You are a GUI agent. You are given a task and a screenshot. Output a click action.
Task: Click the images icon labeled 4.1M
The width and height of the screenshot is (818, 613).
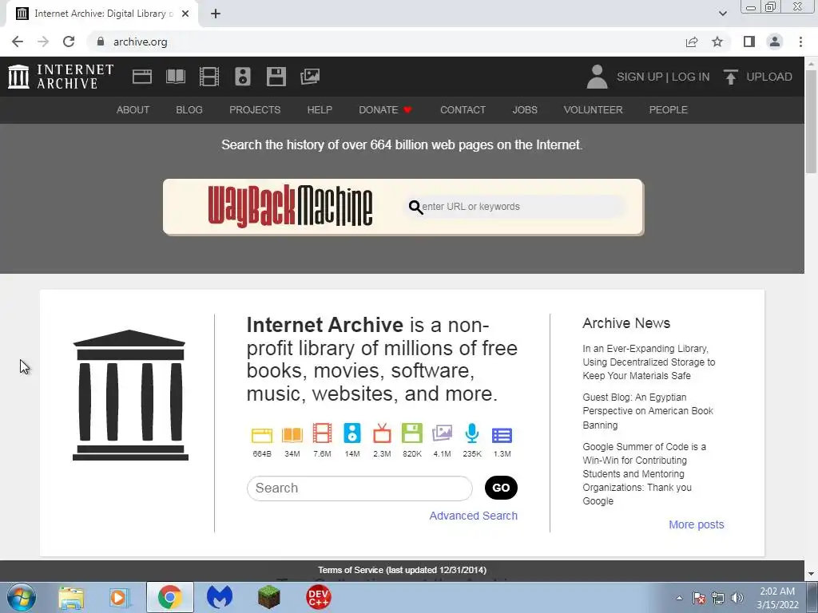(442, 433)
